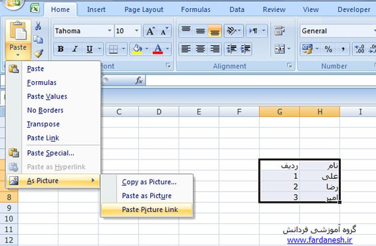
Task: Open the fill color dropdown arrow
Action: pyautogui.click(x=147, y=49)
